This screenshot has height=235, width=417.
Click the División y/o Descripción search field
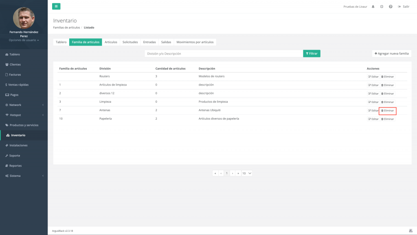224,53
